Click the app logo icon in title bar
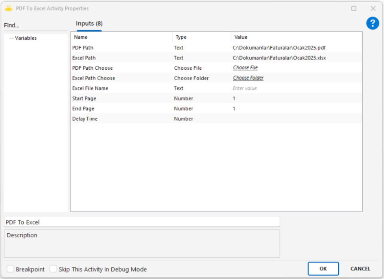384x279 pixels. click(x=9, y=8)
